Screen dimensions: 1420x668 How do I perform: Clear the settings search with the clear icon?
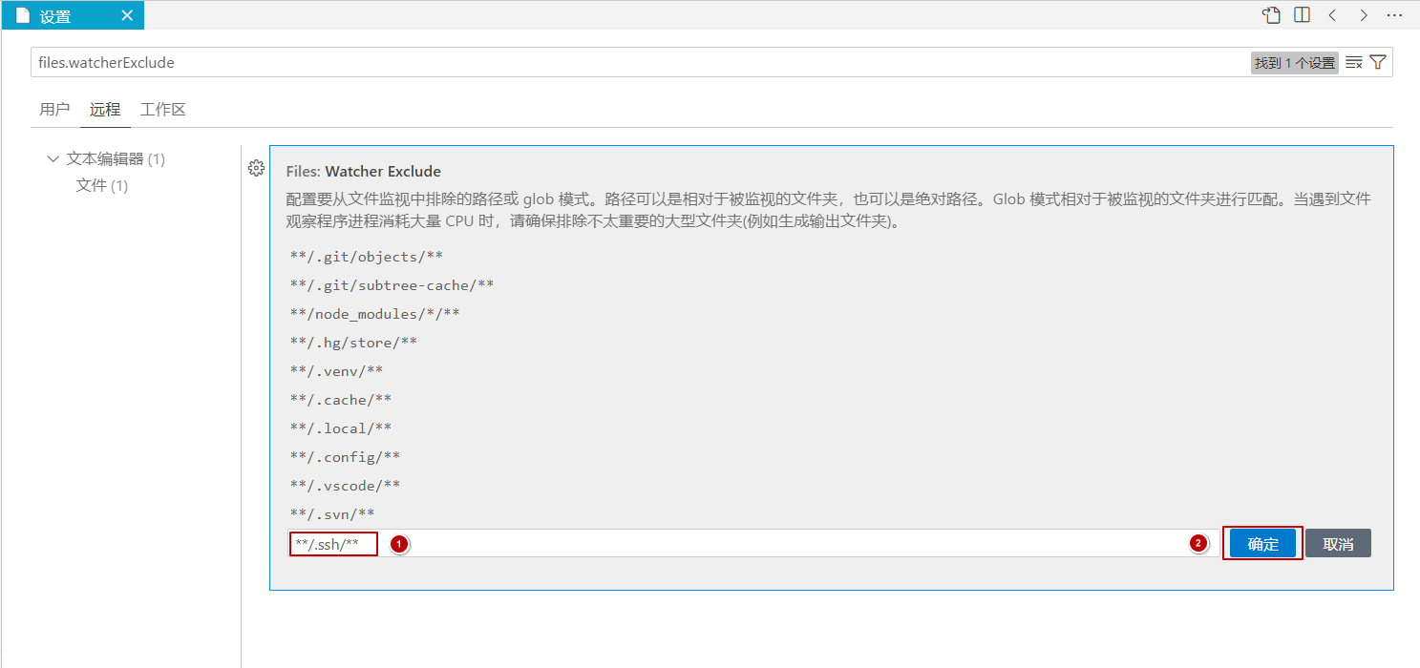(x=1353, y=63)
